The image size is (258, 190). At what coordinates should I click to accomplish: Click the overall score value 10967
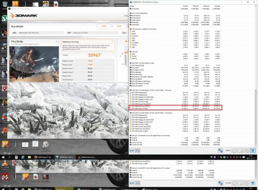94,55
